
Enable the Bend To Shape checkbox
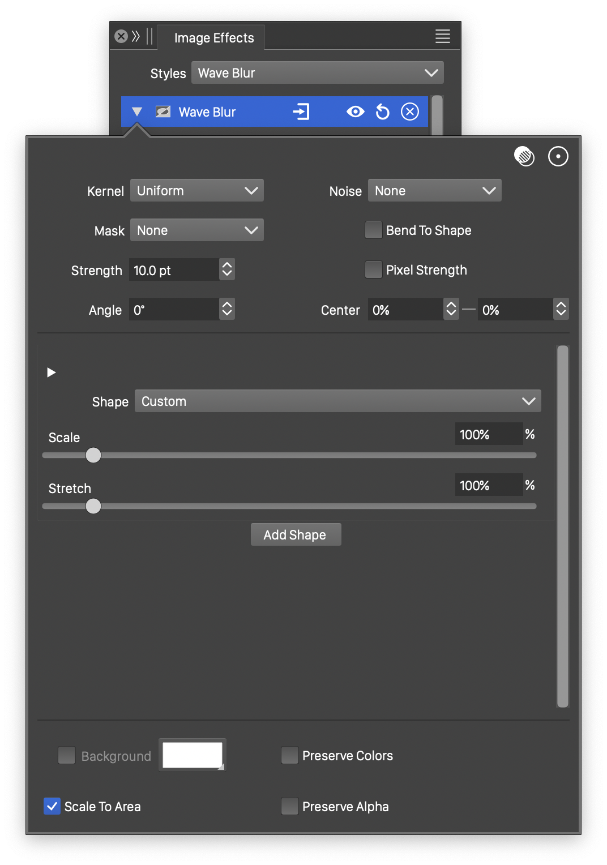374,230
